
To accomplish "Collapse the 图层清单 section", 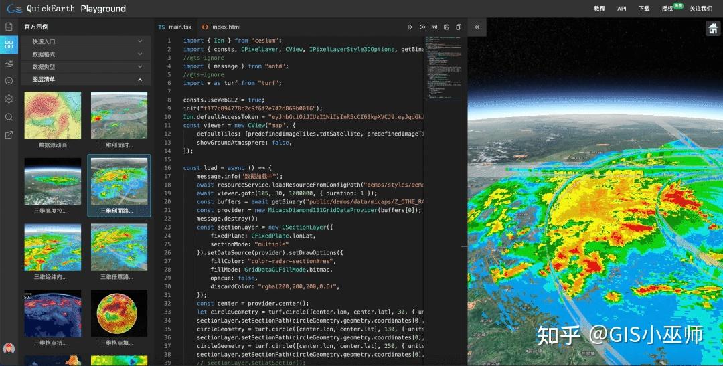I will click(86, 79).
